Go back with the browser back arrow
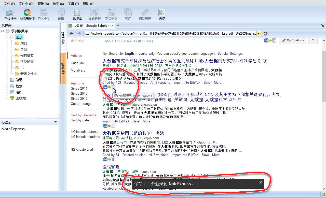 click(72, 34)
